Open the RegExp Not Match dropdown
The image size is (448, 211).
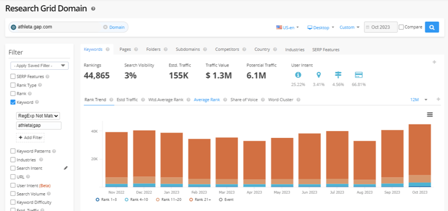38,116
